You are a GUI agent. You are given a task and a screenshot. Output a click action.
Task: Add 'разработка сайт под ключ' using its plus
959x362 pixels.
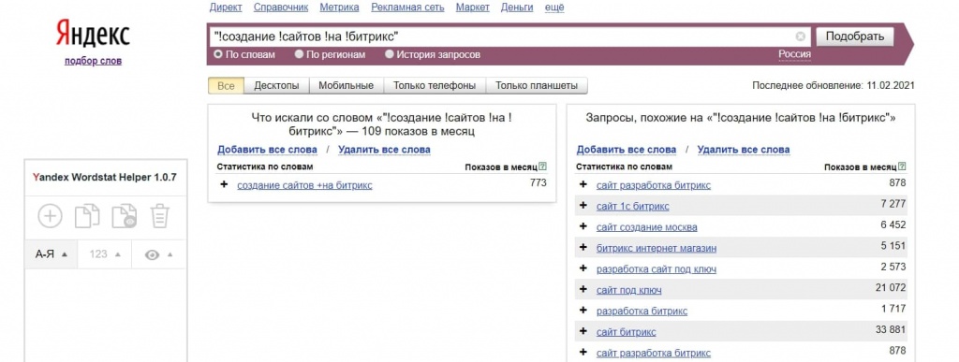[583, 268]
